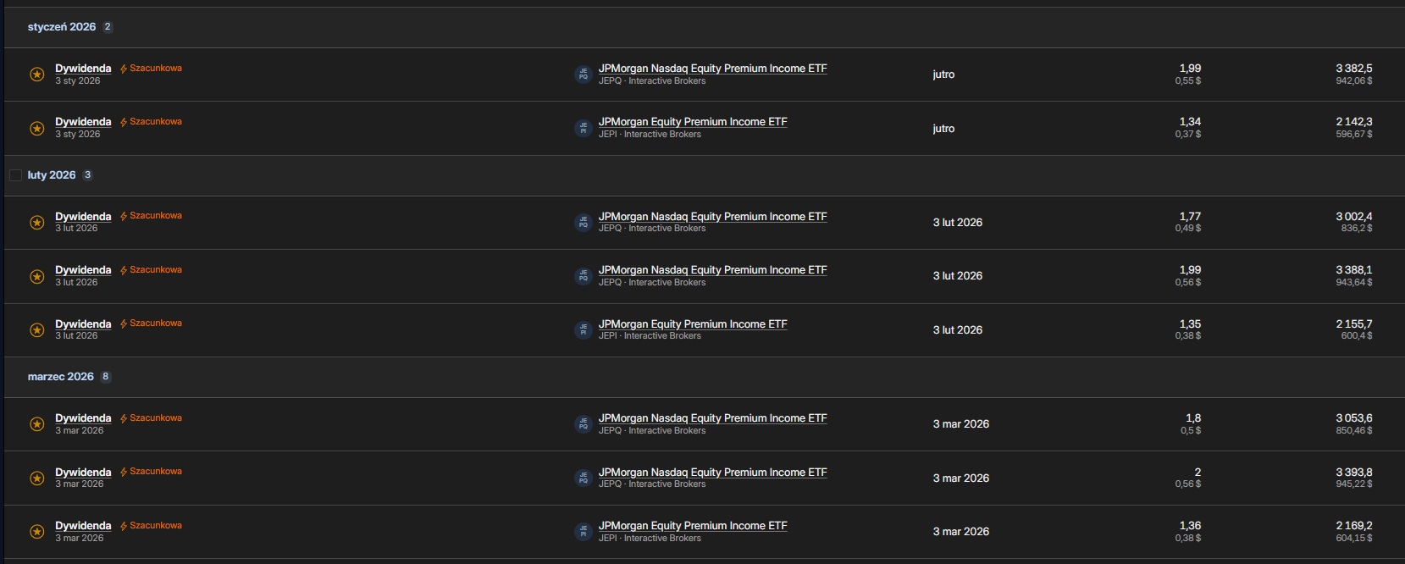1405x564 pixels.
Task: Collapse the luty 2026 group header
Action: point(52,175)
